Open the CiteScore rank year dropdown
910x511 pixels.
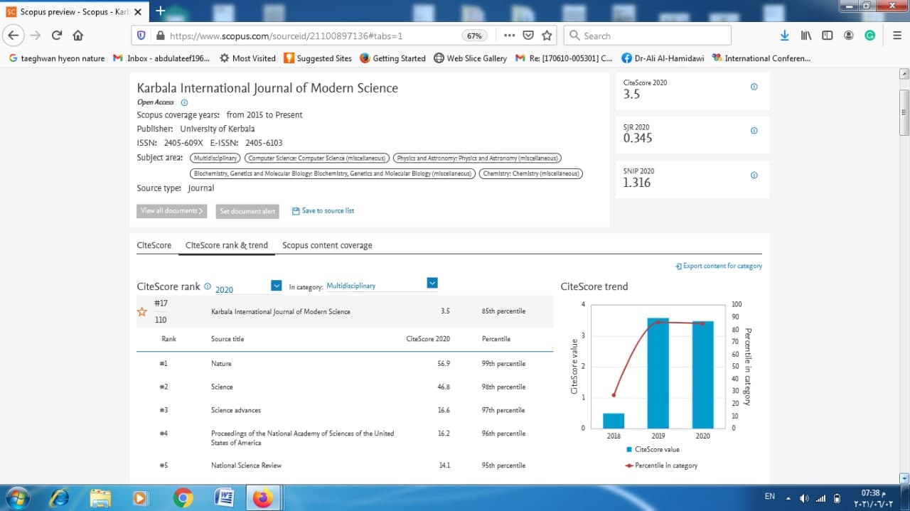277,286
